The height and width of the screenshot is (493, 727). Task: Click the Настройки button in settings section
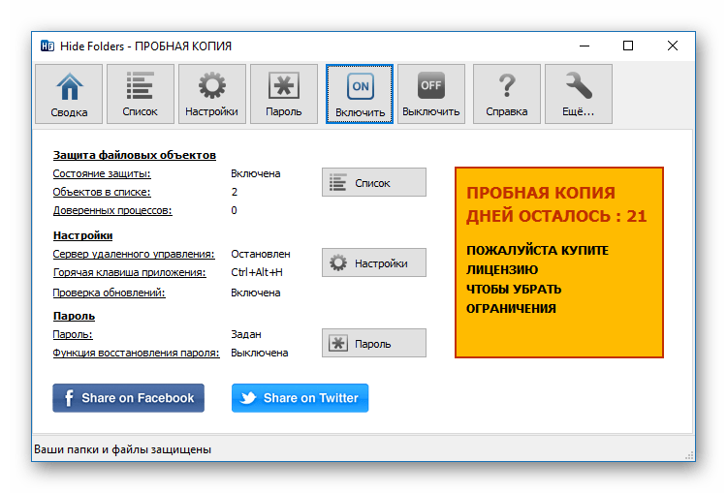pyautogui.click(x=374, y=262)
